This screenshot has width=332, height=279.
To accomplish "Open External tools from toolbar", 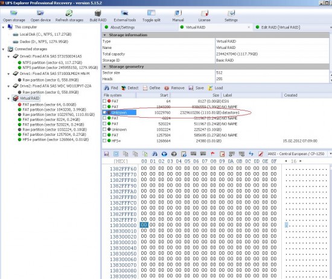I will click(125, 13).
